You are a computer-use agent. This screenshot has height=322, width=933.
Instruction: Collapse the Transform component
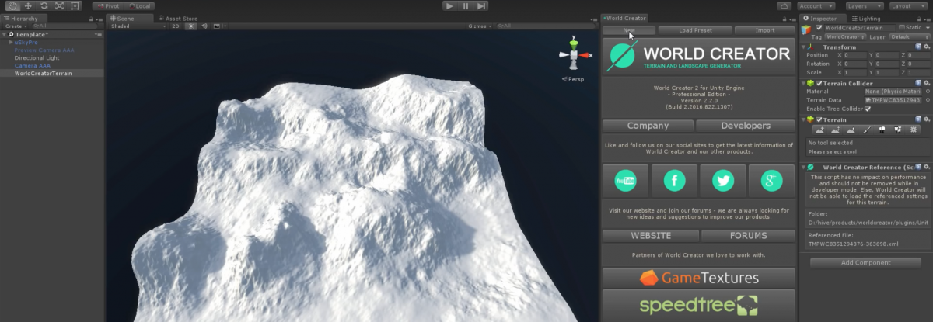[x=804, y=47]
